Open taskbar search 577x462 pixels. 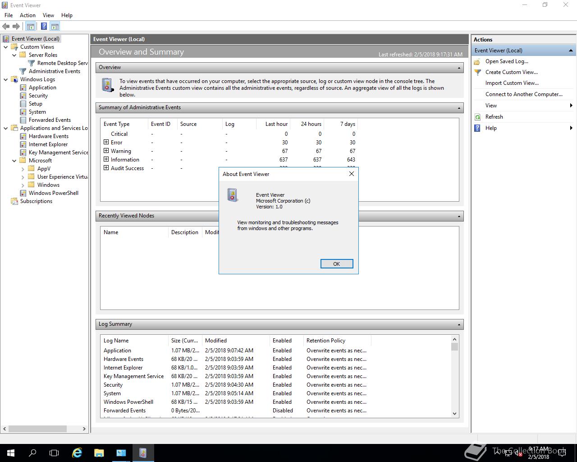32,453
